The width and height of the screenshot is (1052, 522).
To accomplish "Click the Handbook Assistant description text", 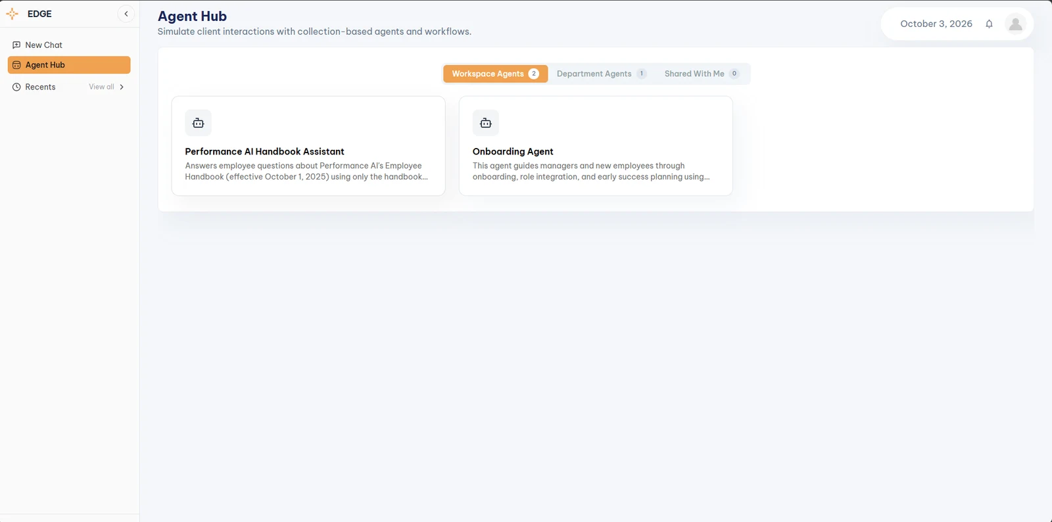I will pos(306,171).
